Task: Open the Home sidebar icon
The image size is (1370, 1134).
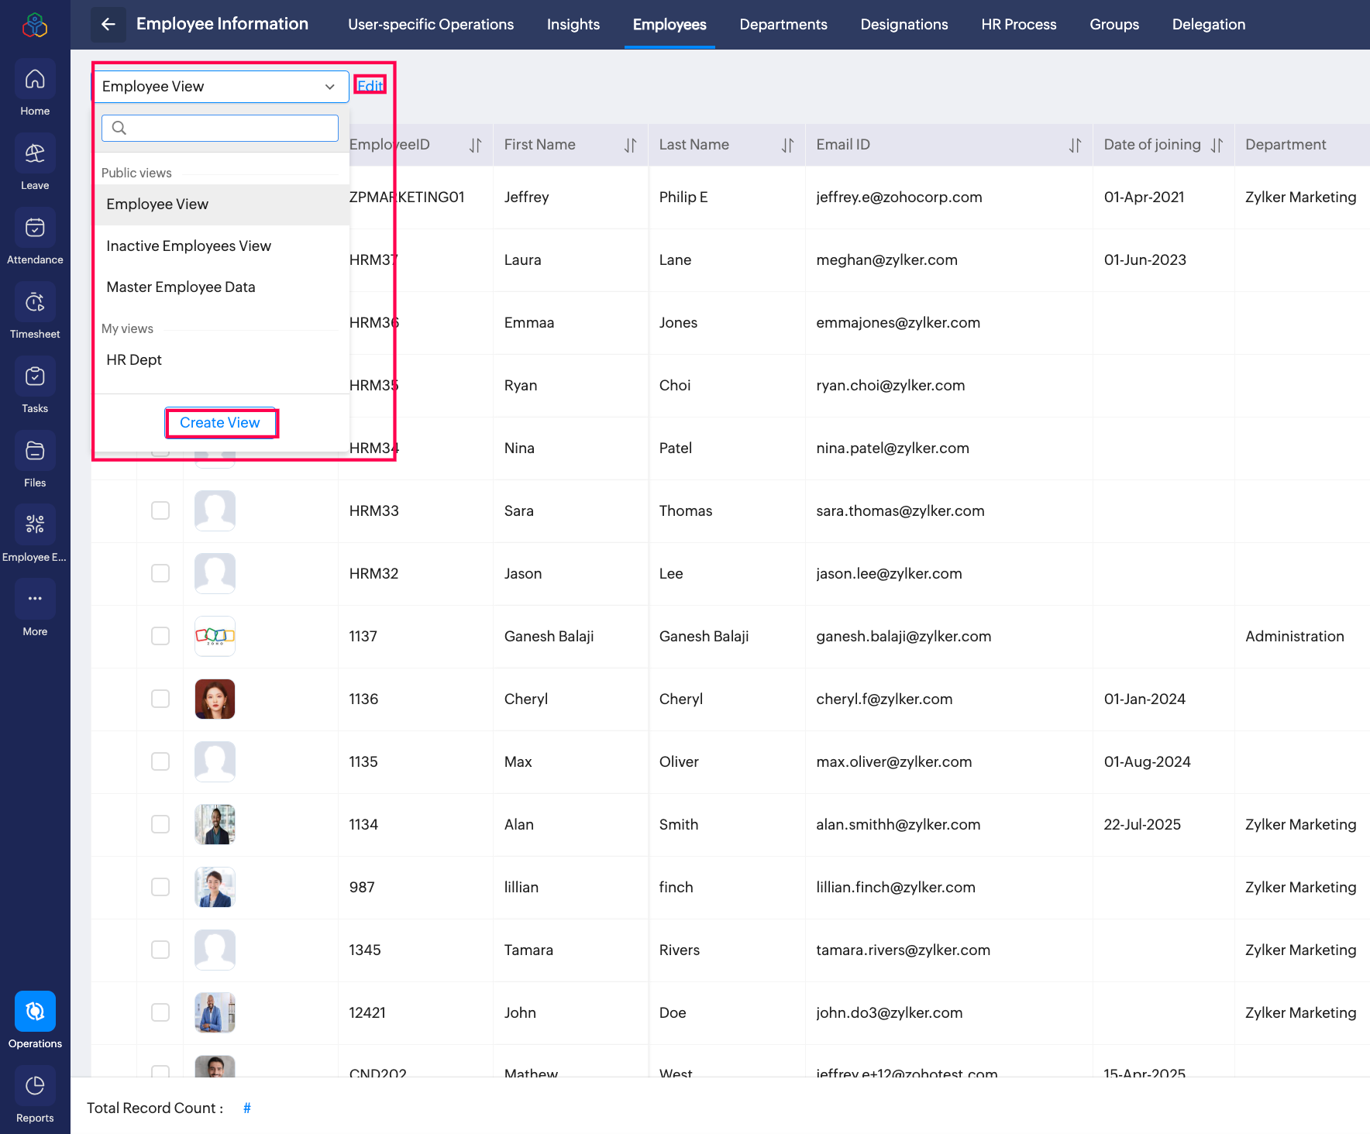Action: (35, 80)
